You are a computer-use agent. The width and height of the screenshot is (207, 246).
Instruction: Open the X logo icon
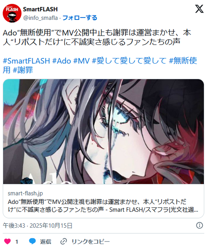pos(199,9)
